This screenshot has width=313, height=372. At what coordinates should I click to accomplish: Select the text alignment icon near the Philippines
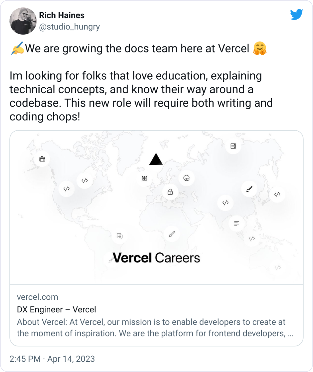click(236, 223)
